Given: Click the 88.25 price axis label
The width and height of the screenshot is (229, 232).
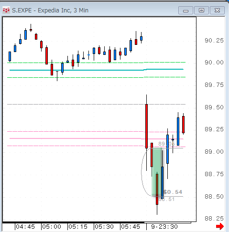Looking at the screenshot, I should (x=214, y=219).
